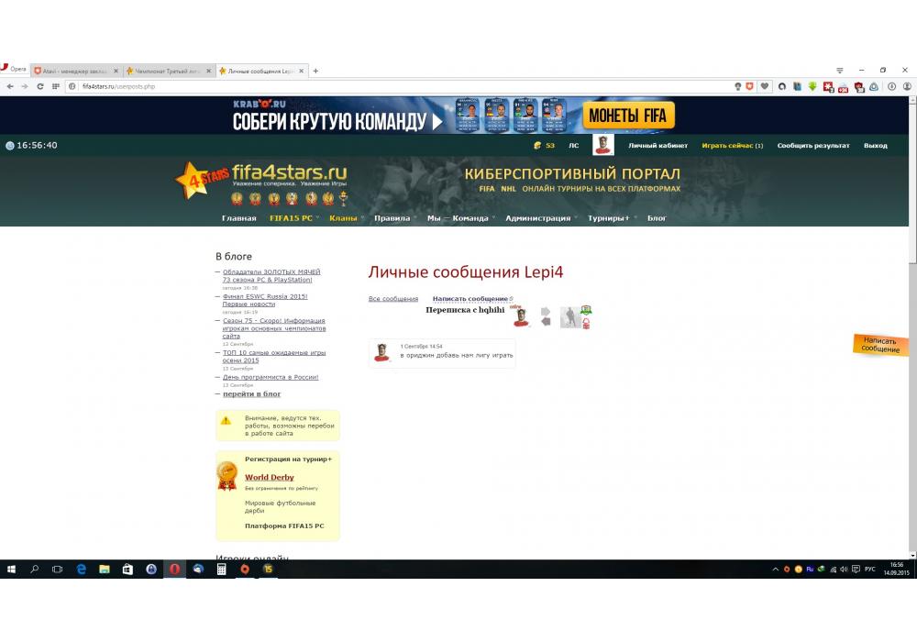Open the Speed Dial grid icon
The image size is (917, 642).
[x=56, y=86]
